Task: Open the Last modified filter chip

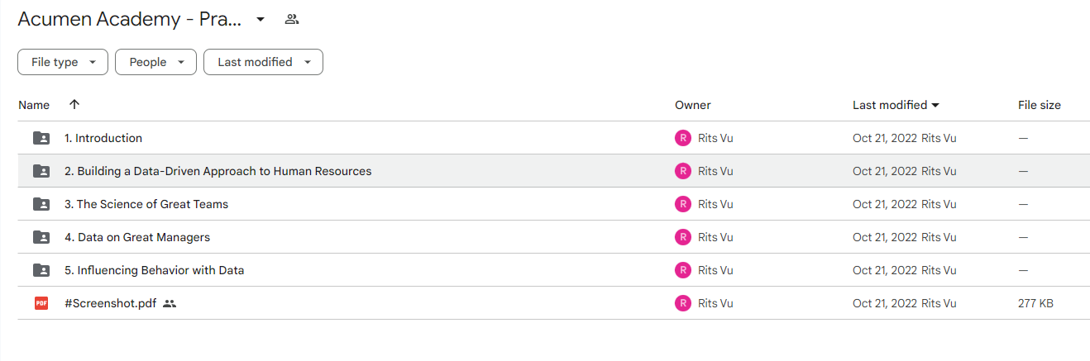Action: point(263,62)
